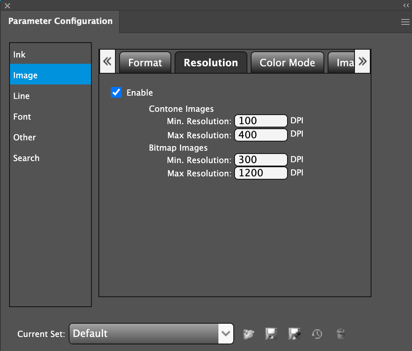This screenshot has height=351, width=412.
Task: Click the save-as icon with the pencil
Action: [x=295, y=334]
